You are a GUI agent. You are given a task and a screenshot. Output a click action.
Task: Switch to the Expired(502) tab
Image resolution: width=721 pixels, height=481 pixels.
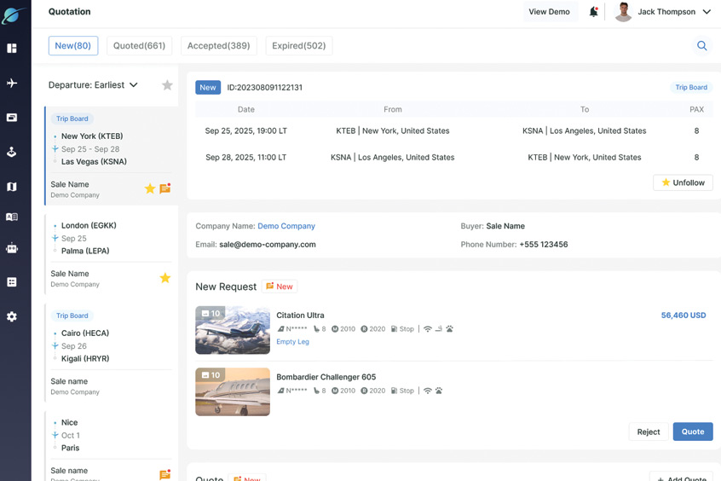point(298,46)
